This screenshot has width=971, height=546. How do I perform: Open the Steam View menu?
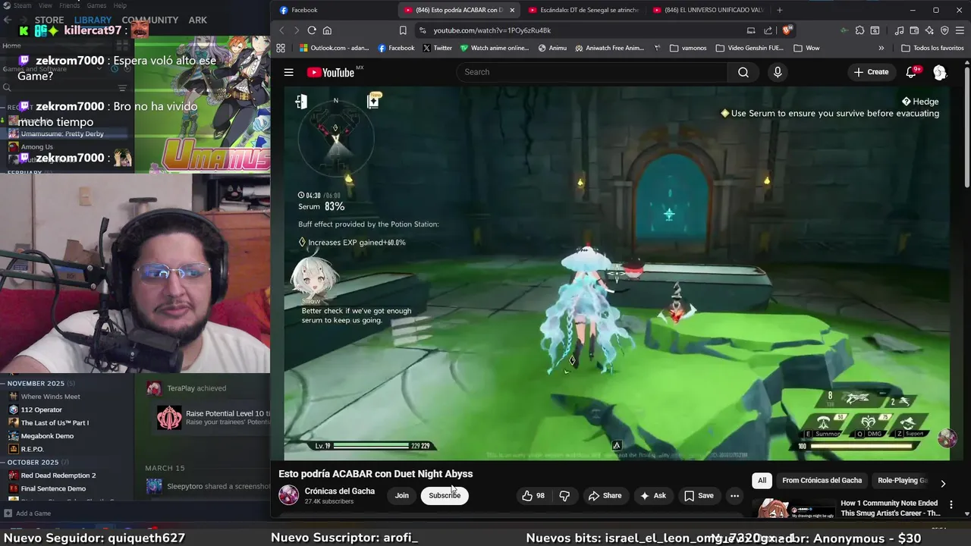pos(46,5)
